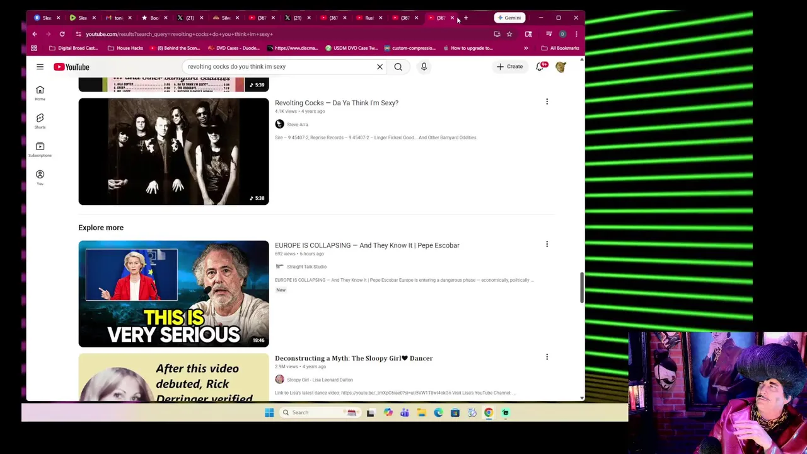The height and width of the screenshot is (454, 807).
Task: Run search with the magnifier button
Action: pos(398,66)
